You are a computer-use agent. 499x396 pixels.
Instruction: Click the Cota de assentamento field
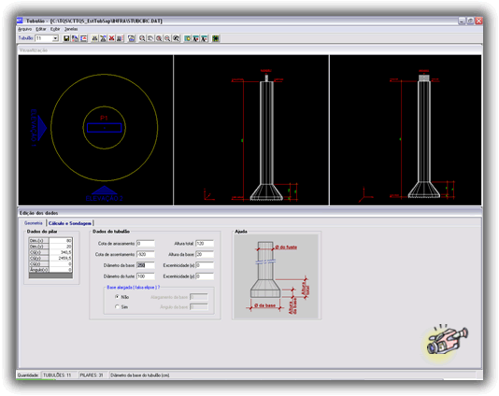click(x=146, y=254)
